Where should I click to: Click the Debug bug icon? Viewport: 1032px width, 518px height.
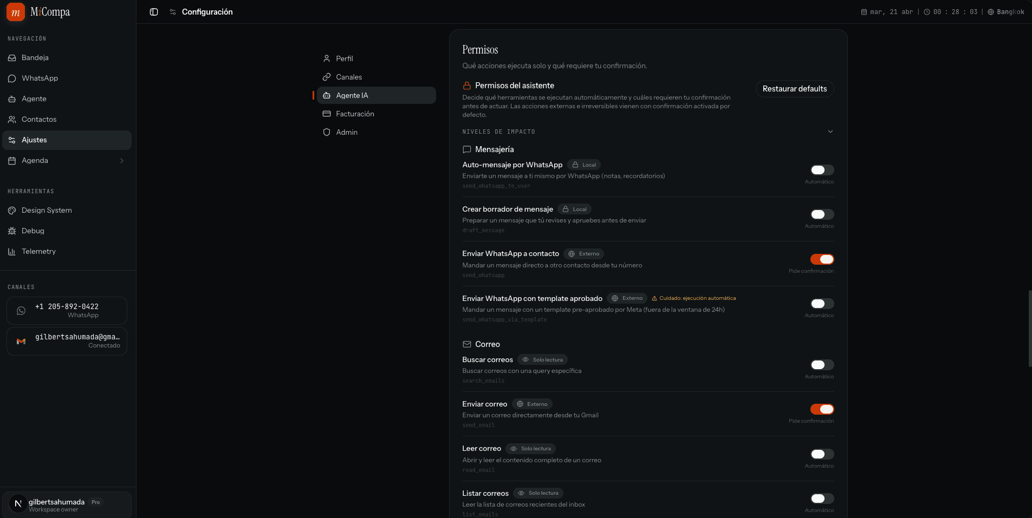[x=12, y=231]
